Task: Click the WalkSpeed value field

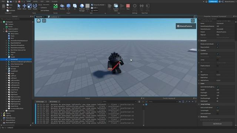Action: pyautogui.click(x=225, y=101)
